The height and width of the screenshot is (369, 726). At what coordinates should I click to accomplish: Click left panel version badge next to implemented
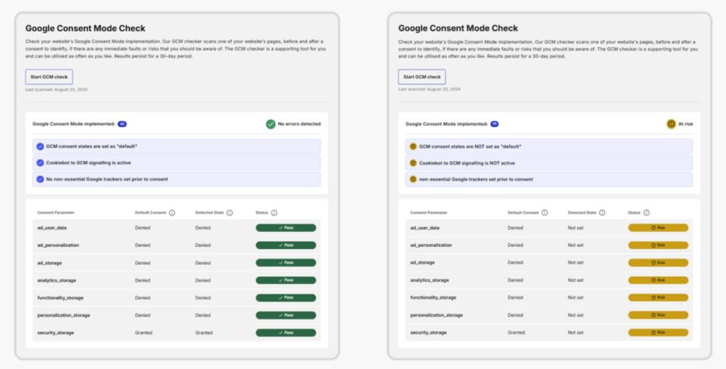pos(122,123)
